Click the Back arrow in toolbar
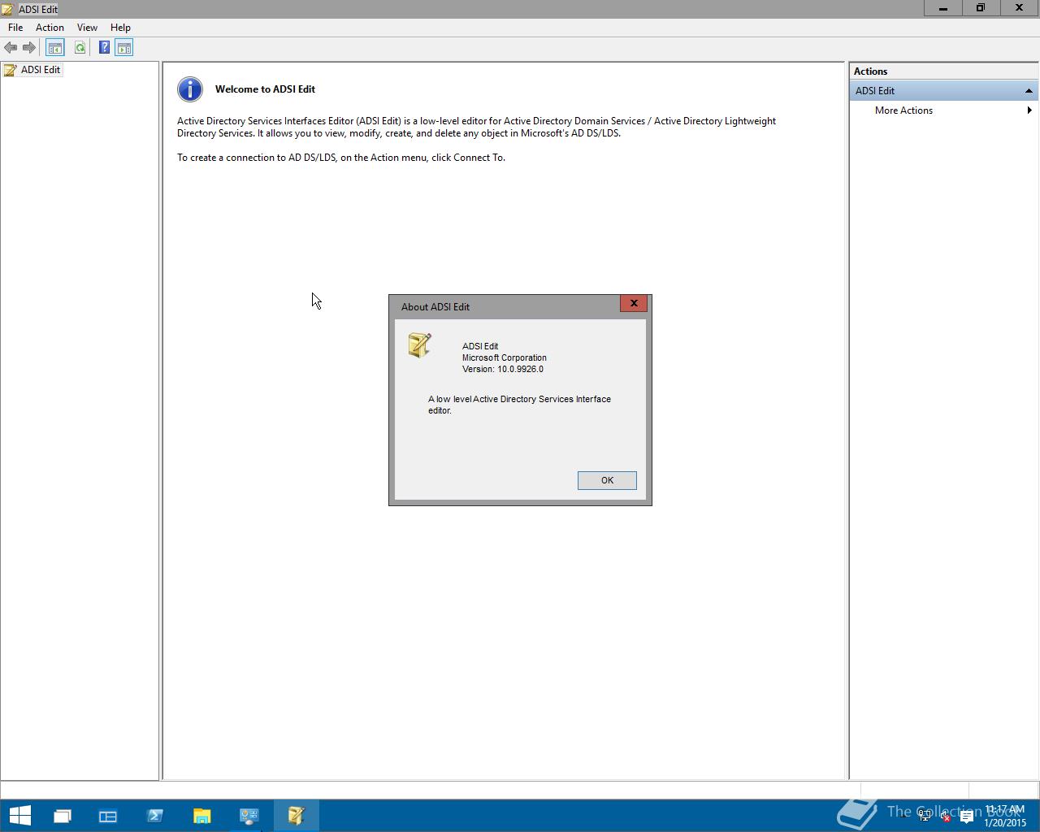 (x=11, y=48)
